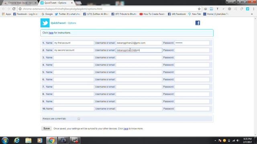257x144 pixels.
Task: Click the Save button
Action: (47, 128)
